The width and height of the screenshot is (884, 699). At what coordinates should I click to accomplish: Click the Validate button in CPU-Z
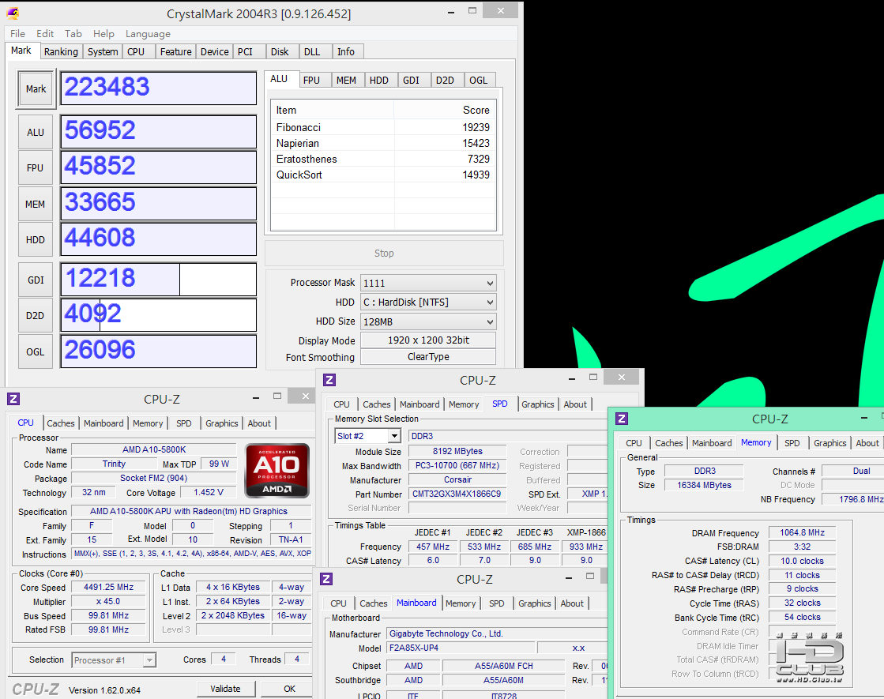(x=225, y=689)
